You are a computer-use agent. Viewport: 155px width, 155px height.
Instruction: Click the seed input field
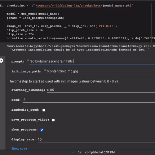coord(89,100)
